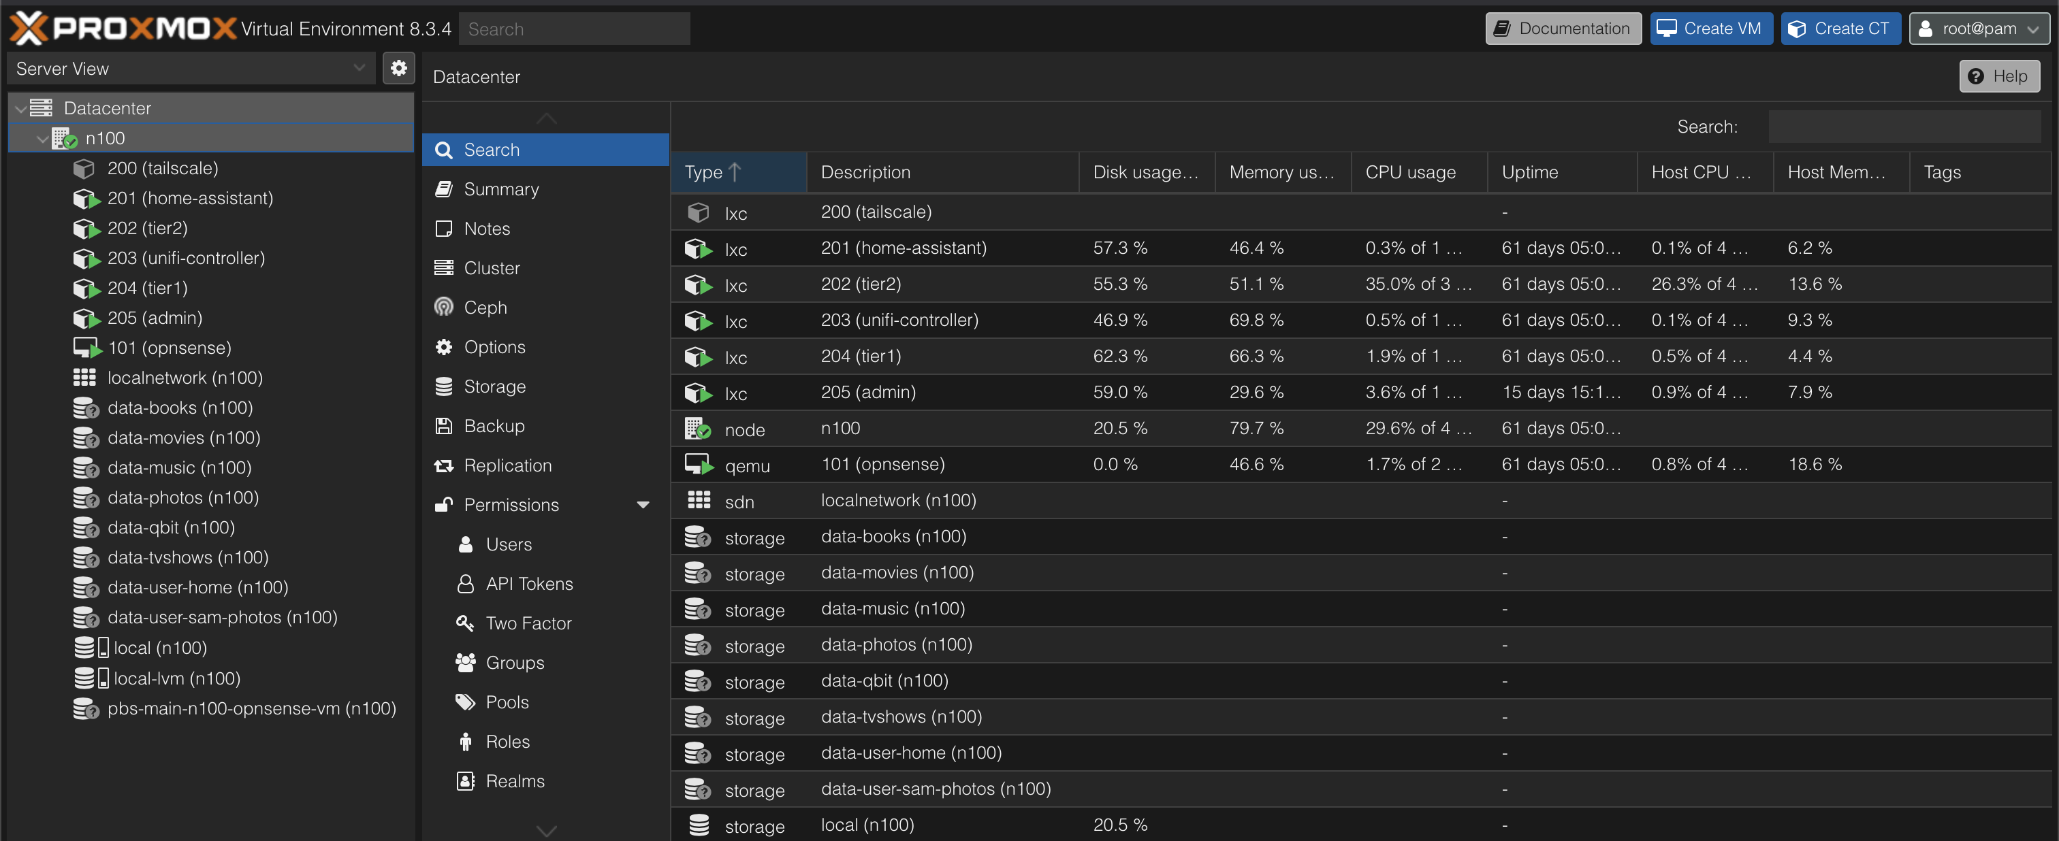Click the Datacenter icon in the tree
This screenshot has width=2059, height=841.
tap(42, 108)
